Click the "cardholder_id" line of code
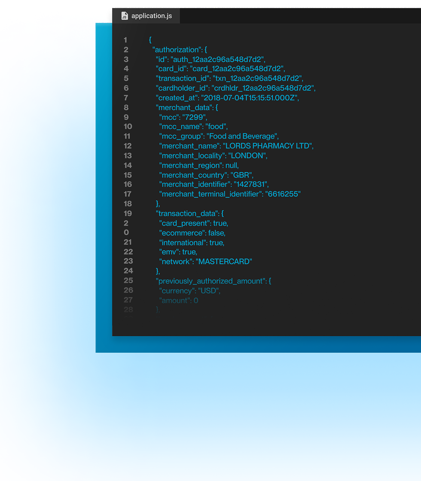The width and height of the screenshot is (421, 481). 236,88
